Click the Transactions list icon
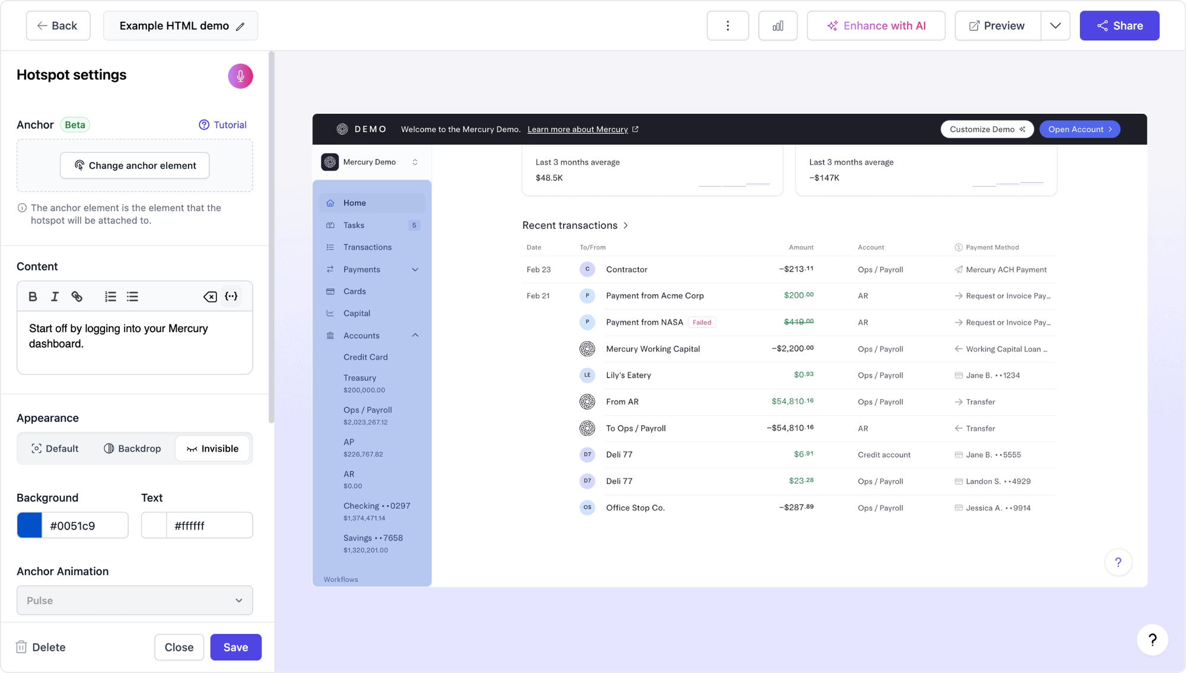1186x673 pixels. click(x=330, y=247)
